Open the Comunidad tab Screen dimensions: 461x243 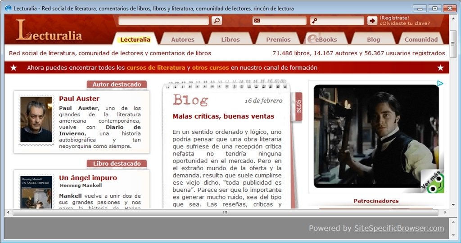tap(421, 40)
